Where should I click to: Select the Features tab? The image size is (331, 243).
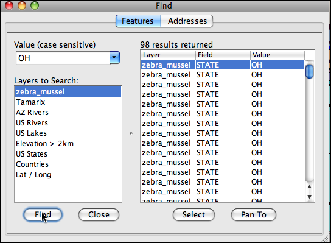[138, 21]
